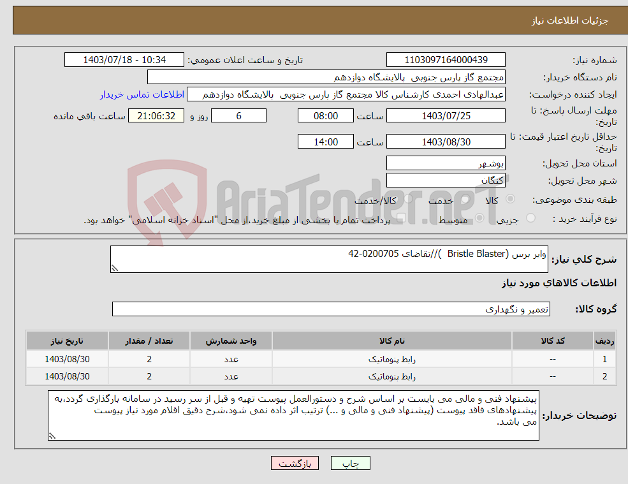Toggle the Islamic treasury payment checkbox
Viewport: 628px width, 484px height.
click(401, 218)
